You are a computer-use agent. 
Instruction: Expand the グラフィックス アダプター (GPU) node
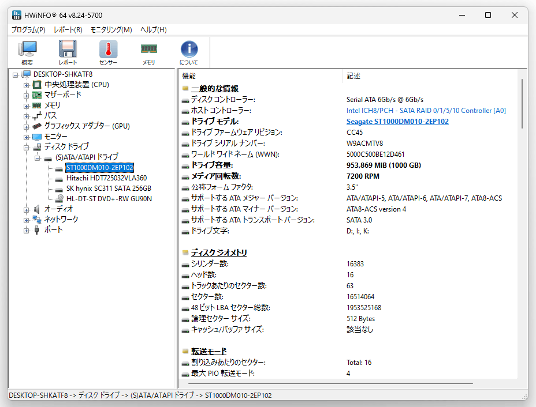coord(27,127)
